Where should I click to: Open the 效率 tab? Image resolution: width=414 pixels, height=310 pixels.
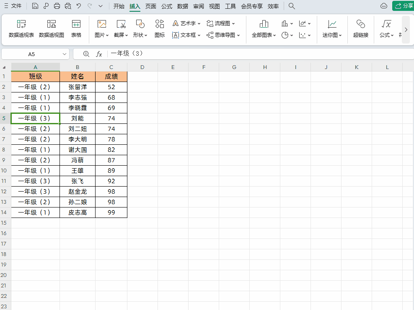pos(273,6)
